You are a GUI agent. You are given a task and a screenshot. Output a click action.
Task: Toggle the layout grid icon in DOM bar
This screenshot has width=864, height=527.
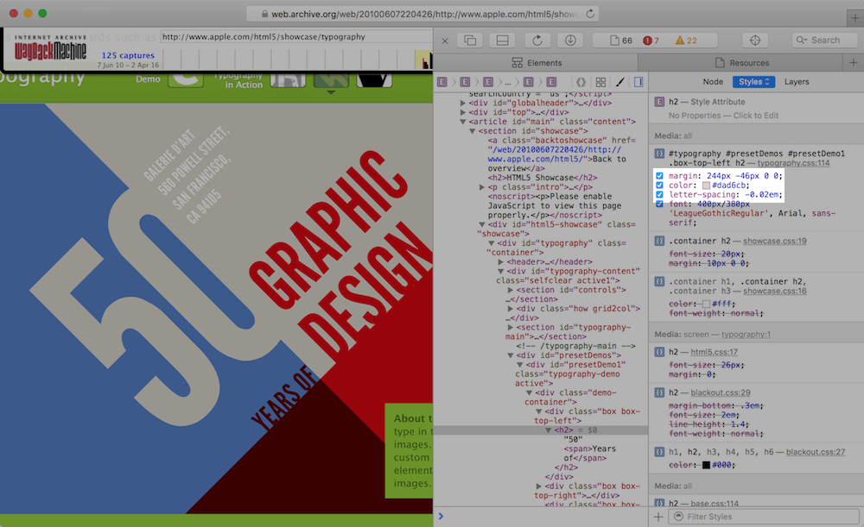pos(600,82)
